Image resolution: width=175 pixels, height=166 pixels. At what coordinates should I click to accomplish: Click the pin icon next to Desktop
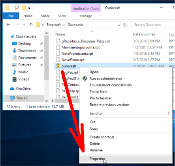pyautogui.click(x=41, y=43)
